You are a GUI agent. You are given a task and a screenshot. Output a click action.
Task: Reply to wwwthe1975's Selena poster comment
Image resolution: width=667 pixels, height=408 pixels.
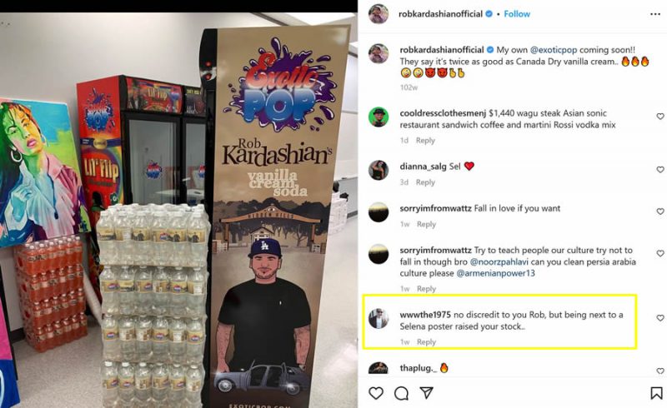(426, 341)
